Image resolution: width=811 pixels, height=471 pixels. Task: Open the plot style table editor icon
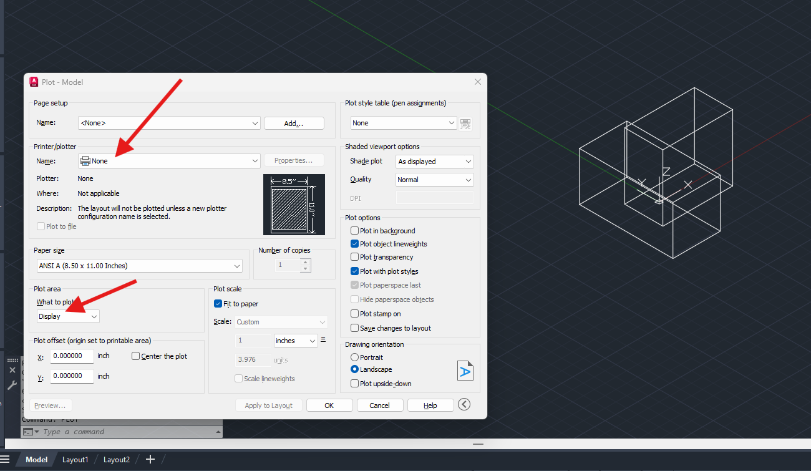(465, 124)
